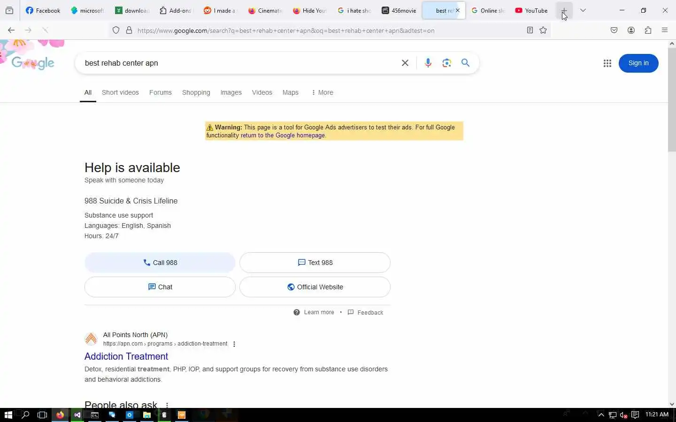The image size is (676, 422).
Task: Follow return to the Google homepage link
Action: point(283,136)
